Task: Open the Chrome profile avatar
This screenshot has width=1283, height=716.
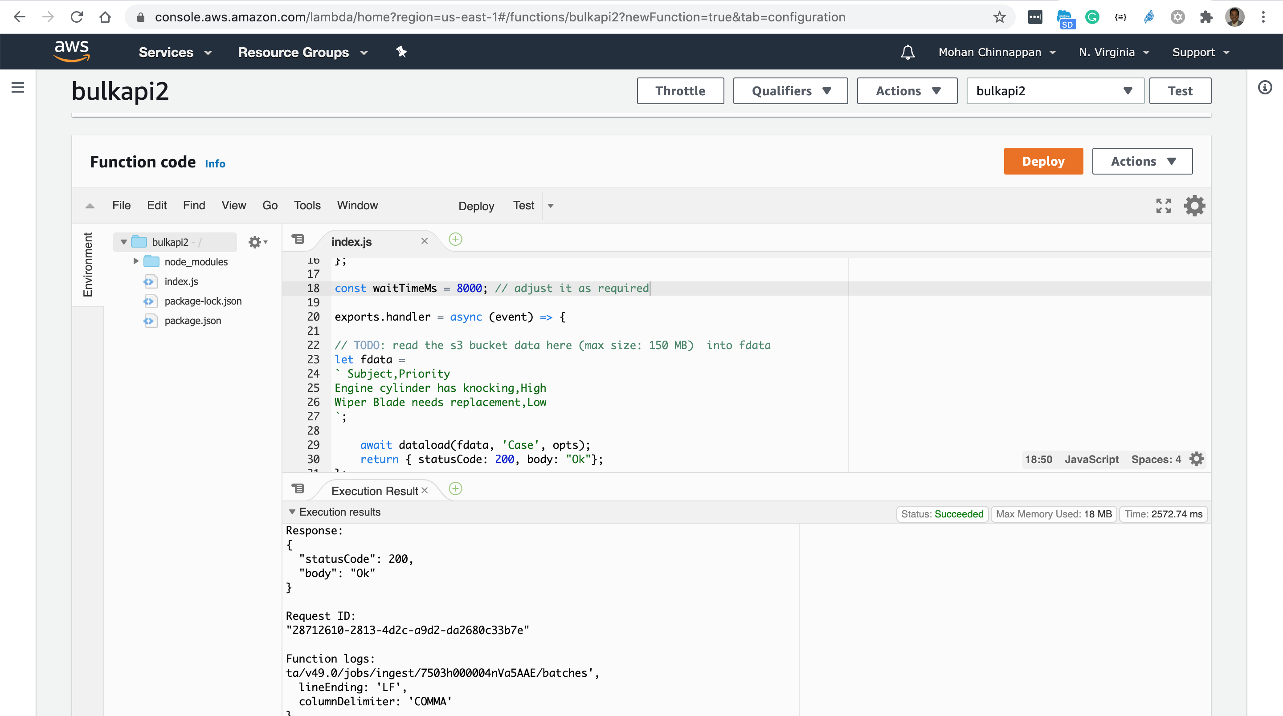Action: (1235, 17)
